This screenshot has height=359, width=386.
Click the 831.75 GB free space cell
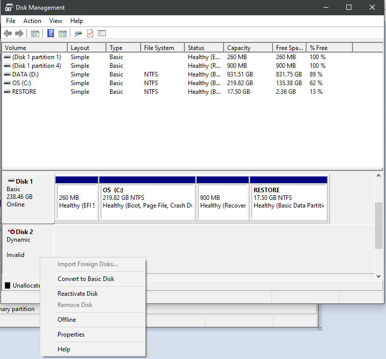289,74
